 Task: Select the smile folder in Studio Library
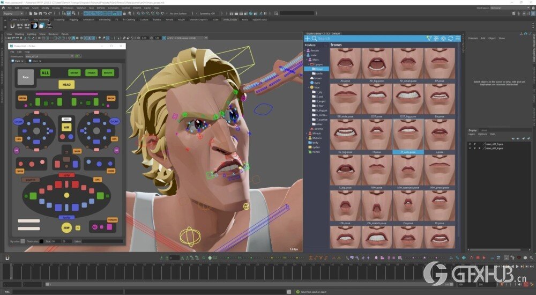(x=319, y=73)
